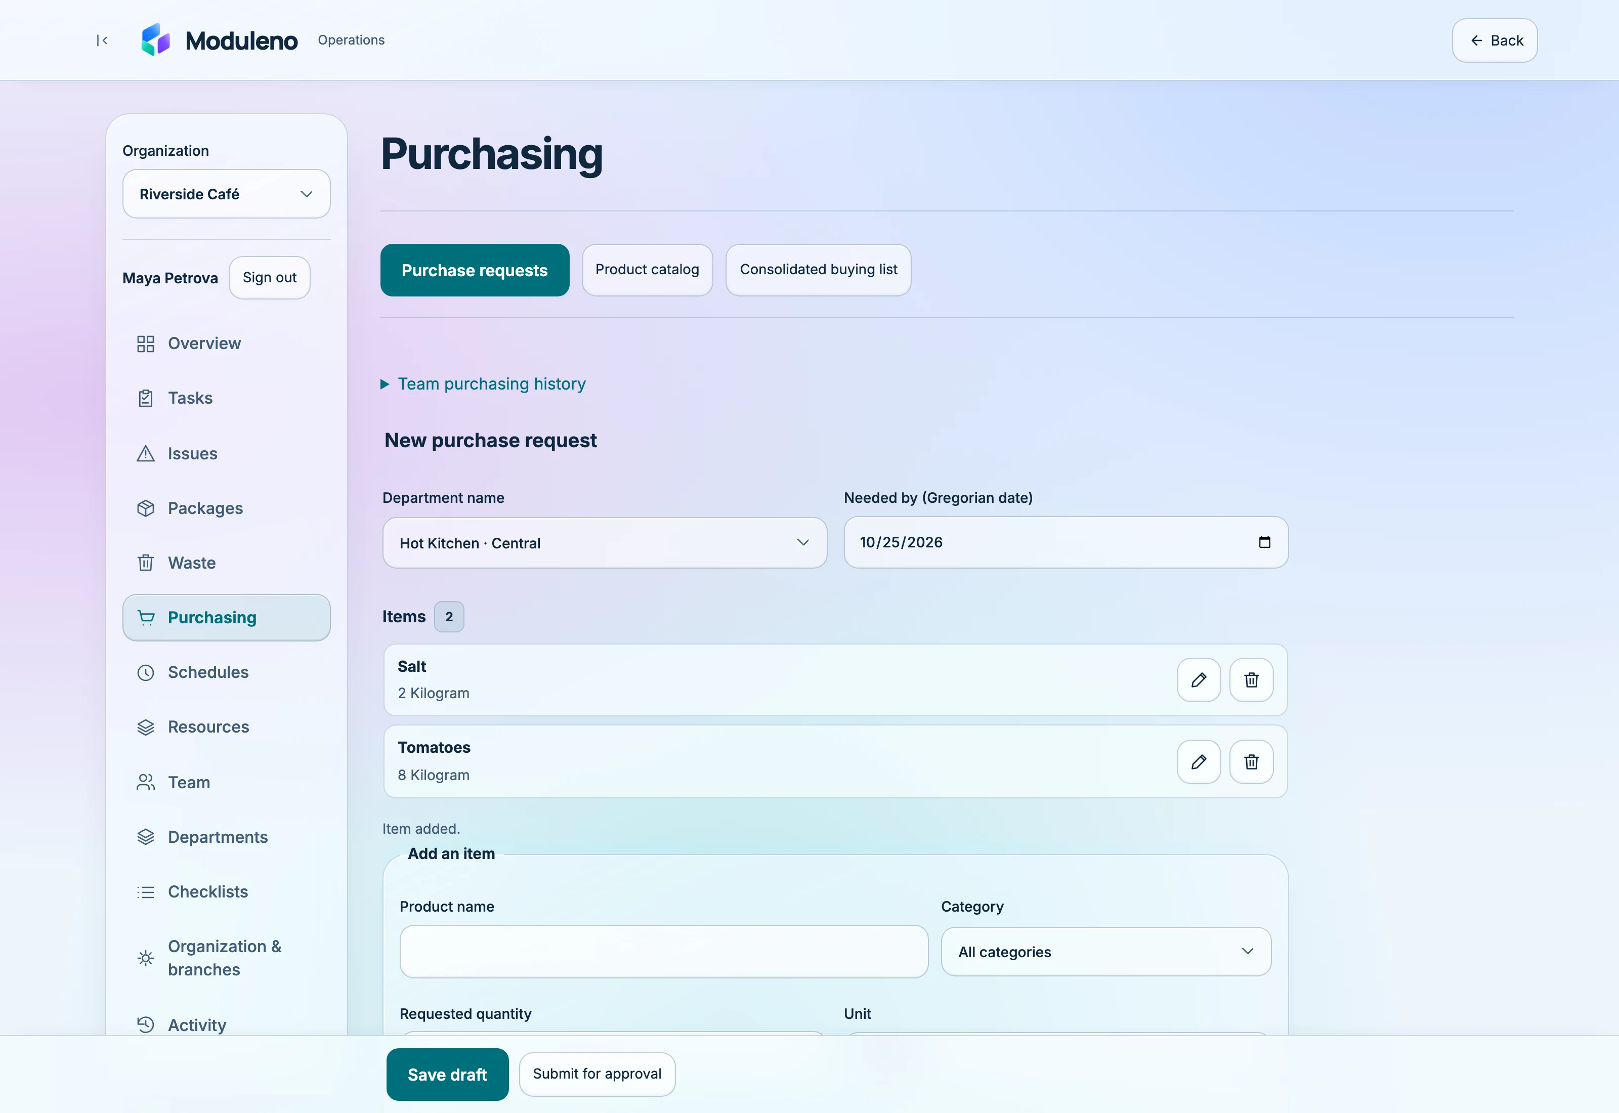Image resolution: width=1619 pixels, height=1113 pixels.
Task: Go to Tasks in the sidebar
Action: [x=227, y=398]
